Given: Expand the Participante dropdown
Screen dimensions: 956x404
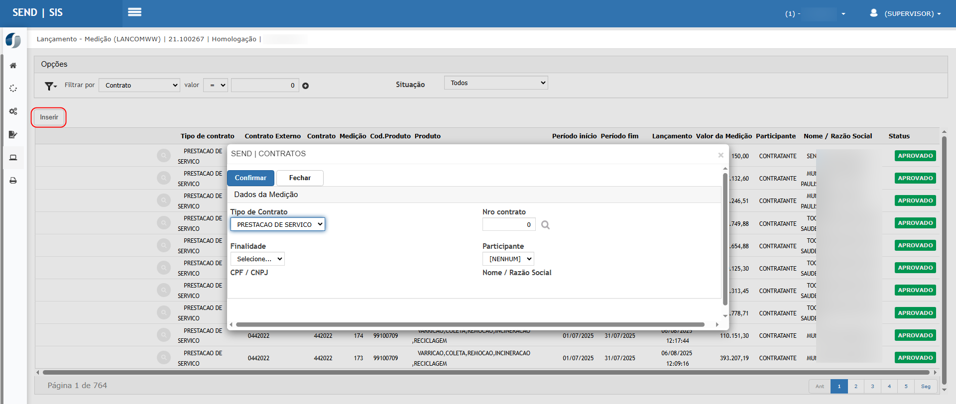Looking at the screenshot, I should tap(508, 259).
